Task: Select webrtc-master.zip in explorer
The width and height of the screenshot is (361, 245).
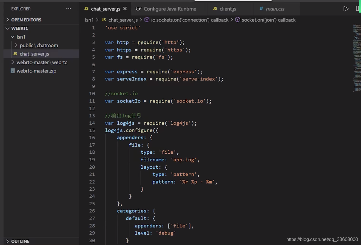Action: [41, 71]
